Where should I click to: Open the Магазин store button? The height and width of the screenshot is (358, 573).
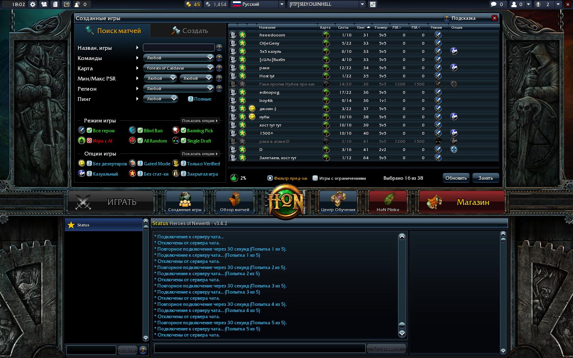click(x=462, y=202)
